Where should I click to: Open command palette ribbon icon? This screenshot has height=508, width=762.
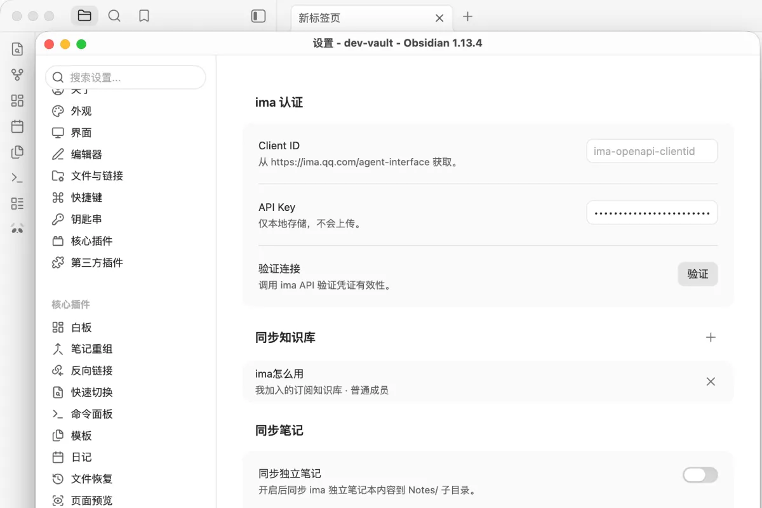[x=17, y=178]
